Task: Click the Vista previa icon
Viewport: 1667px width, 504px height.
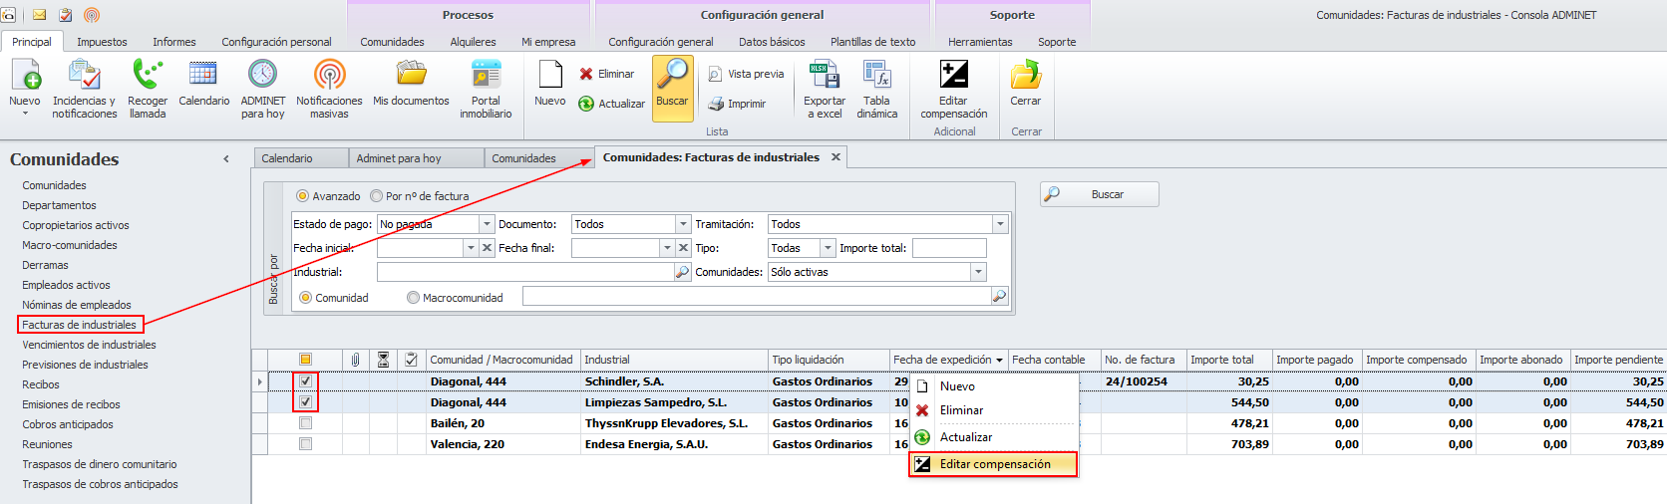Action: tap(716, 75)
